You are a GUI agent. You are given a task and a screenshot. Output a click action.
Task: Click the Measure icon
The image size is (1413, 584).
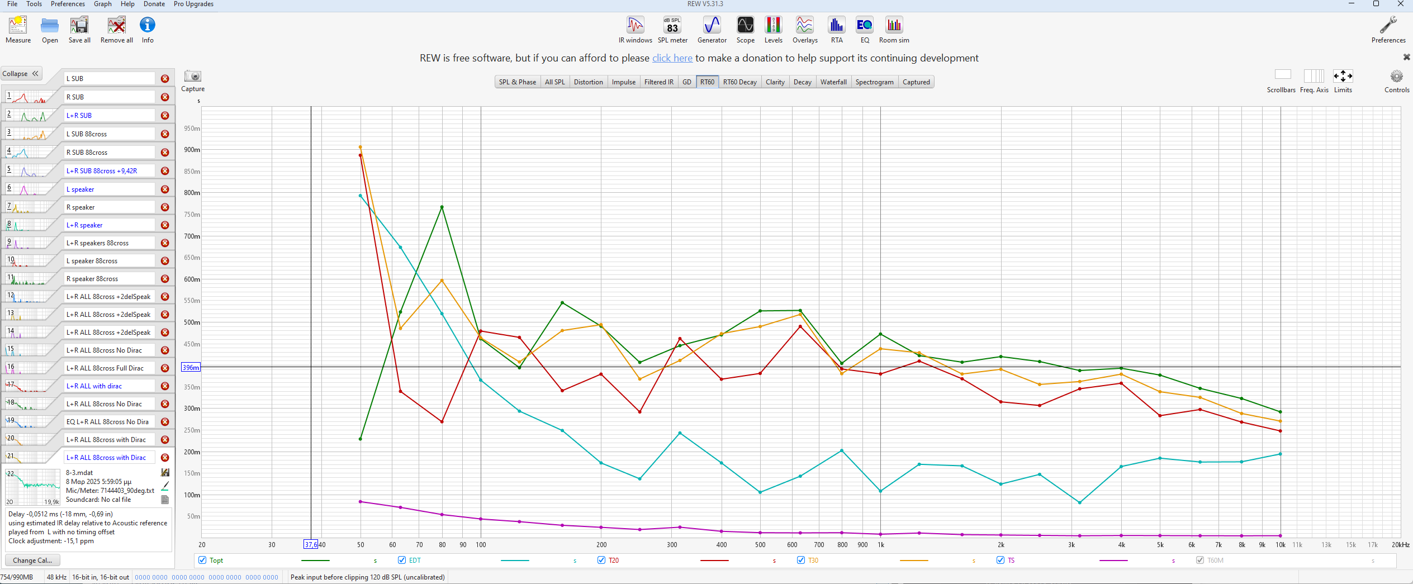point(18,25)
